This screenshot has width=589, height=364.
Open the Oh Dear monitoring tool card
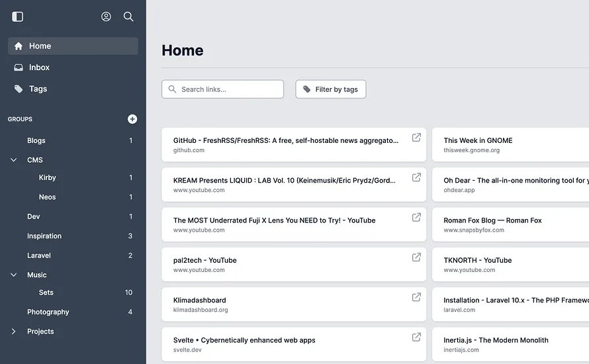tap(510, 185)
